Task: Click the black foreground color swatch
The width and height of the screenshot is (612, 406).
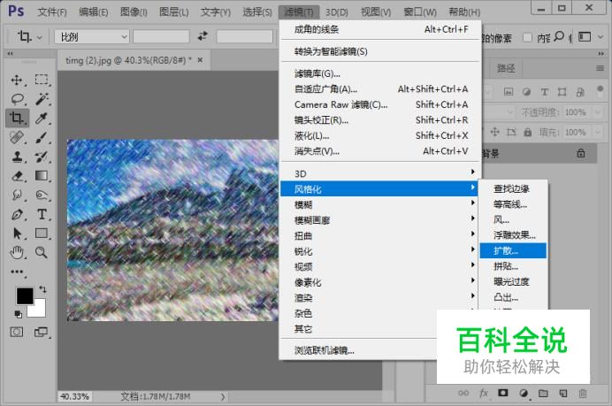Action: click(24, 295)
